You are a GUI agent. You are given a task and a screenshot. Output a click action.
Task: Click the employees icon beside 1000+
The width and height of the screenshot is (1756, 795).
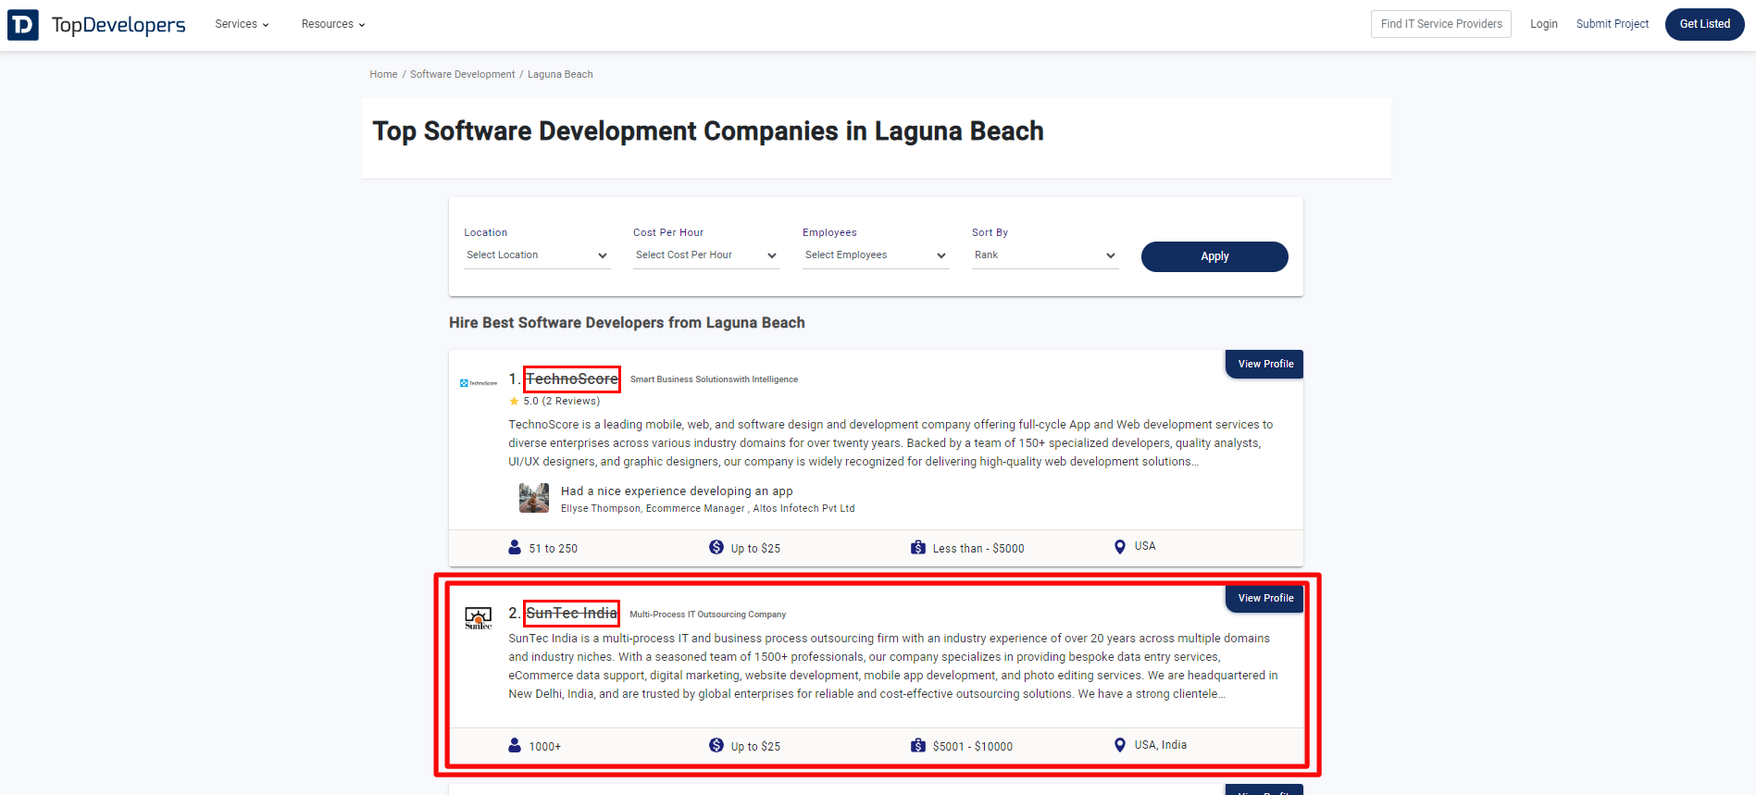(515, 745)
